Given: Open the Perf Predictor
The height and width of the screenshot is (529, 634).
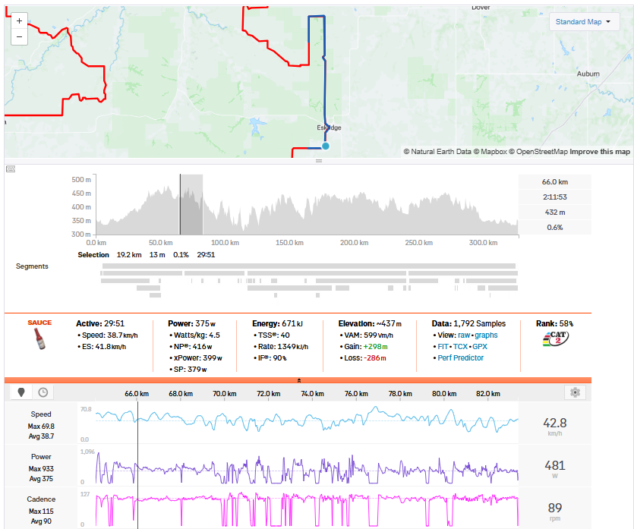Looking at the screenshot, I should [461, 357].
